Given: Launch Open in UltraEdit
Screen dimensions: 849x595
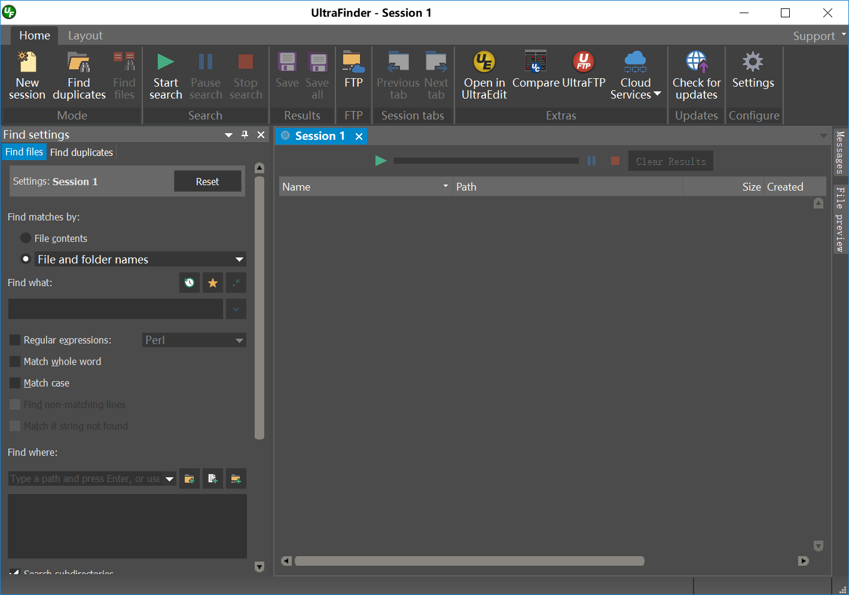Looking at the screenshot, I should (484, 75).
